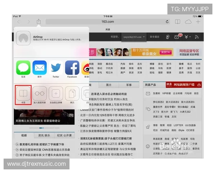Share to Twitter

[x=56, y=68]
